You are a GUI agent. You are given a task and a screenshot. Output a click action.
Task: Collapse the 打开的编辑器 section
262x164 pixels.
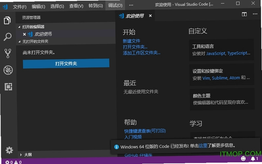click(19, 27)
